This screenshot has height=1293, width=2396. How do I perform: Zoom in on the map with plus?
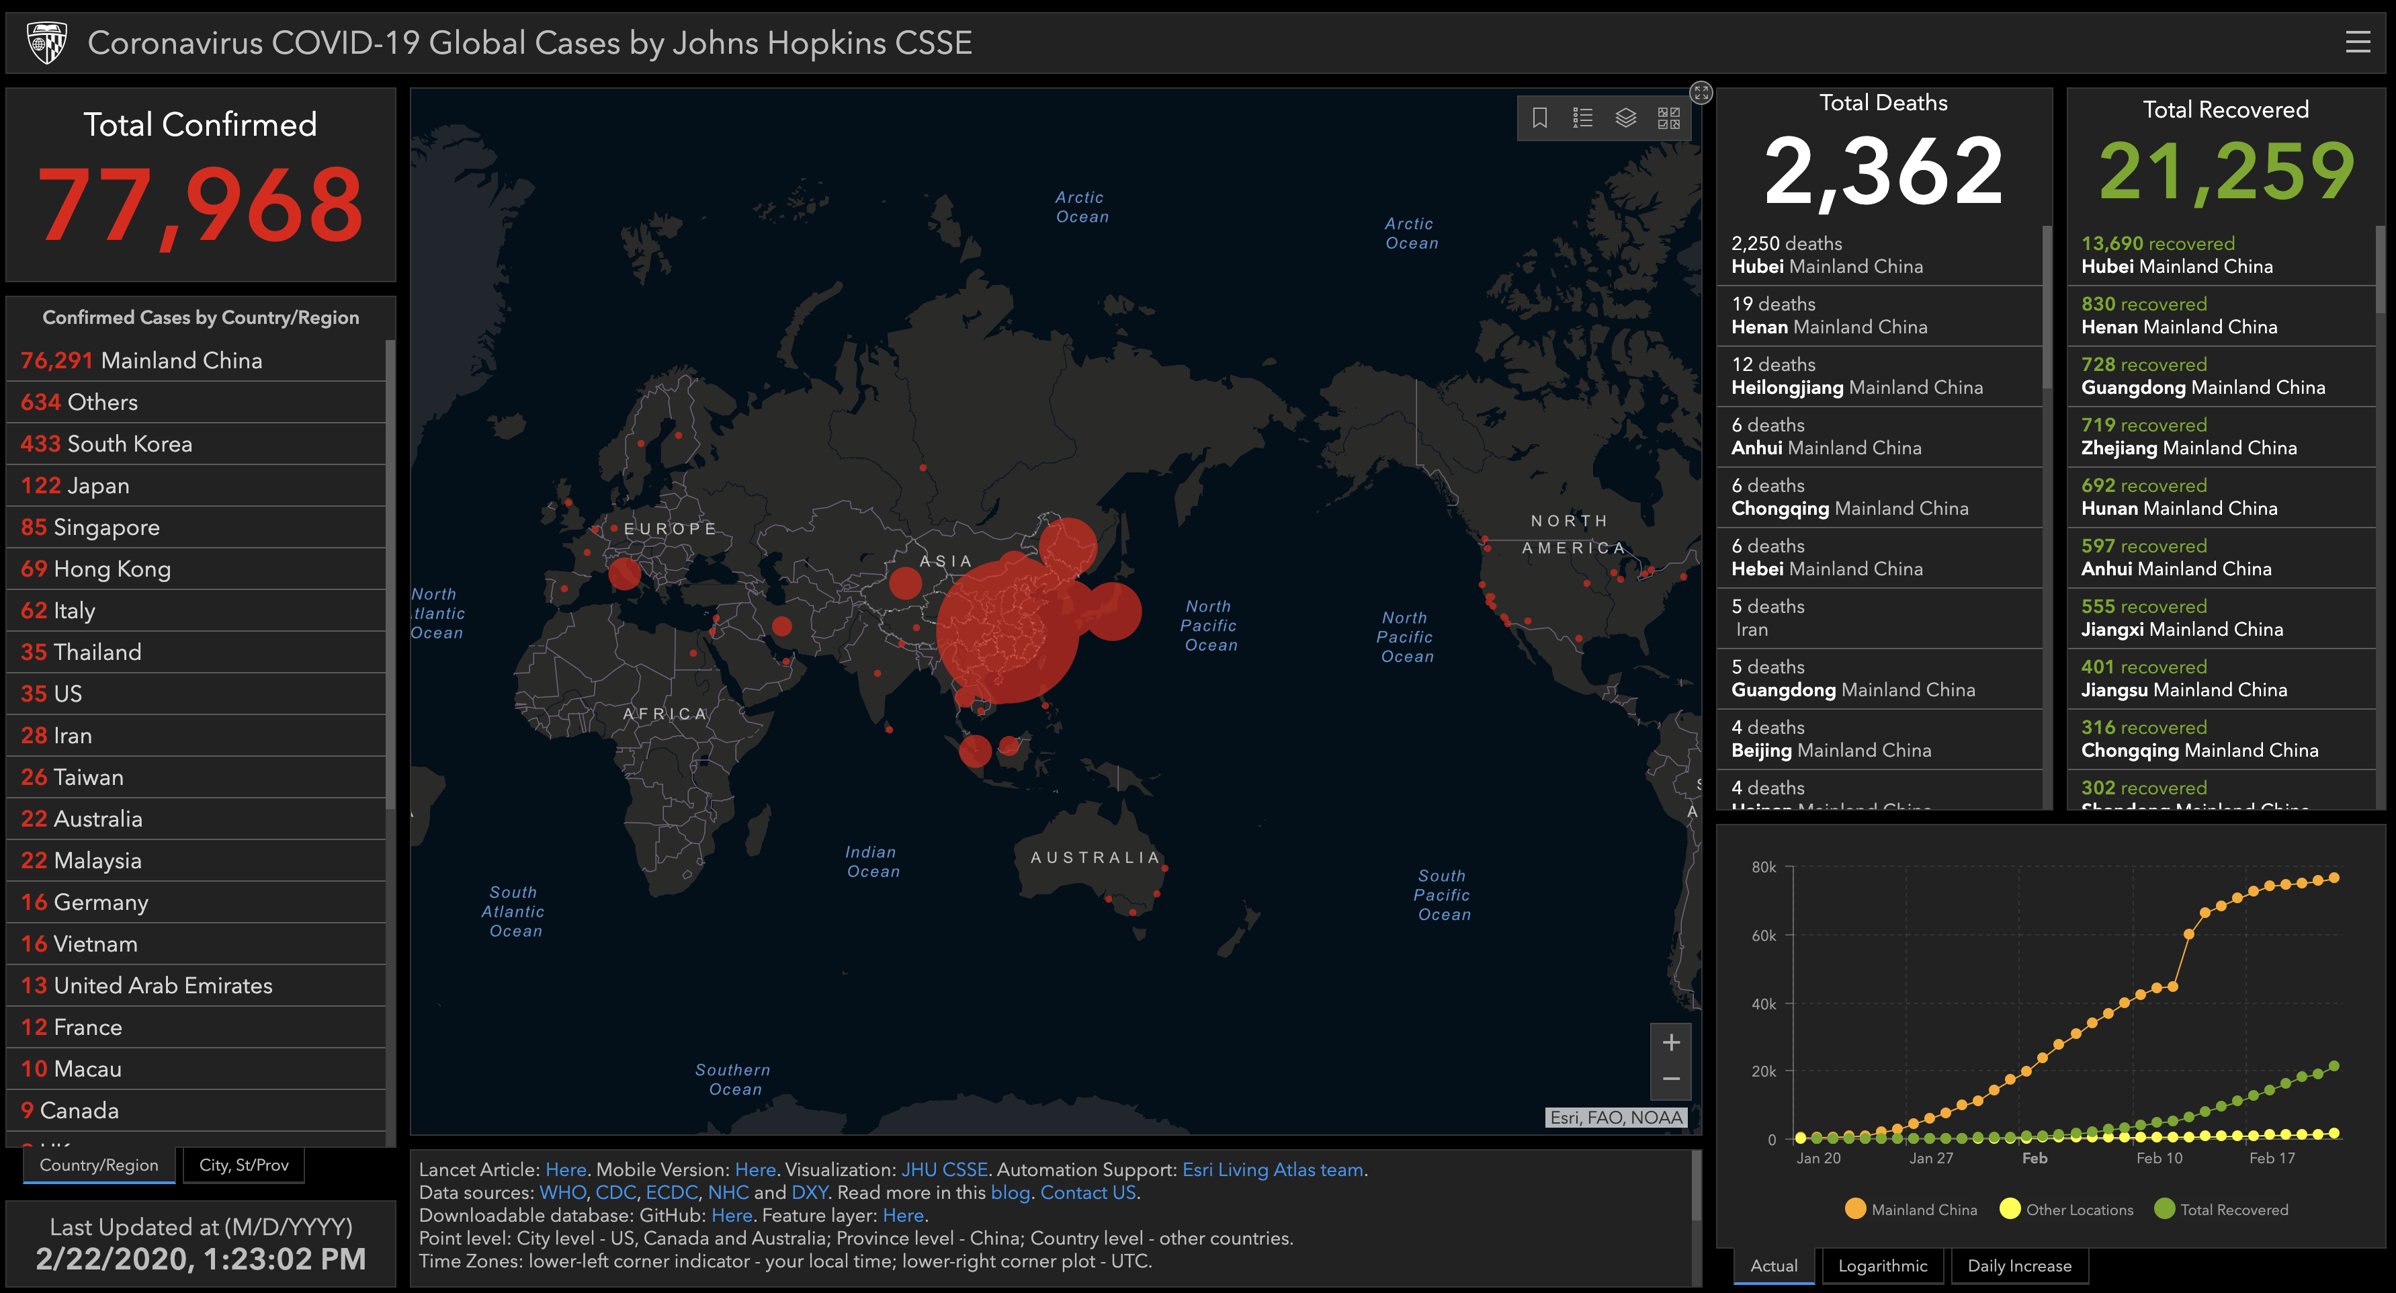(x=1670, y=1042)
